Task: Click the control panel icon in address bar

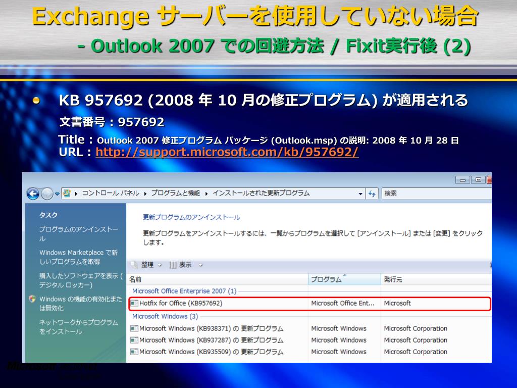Action: (67, 193)
